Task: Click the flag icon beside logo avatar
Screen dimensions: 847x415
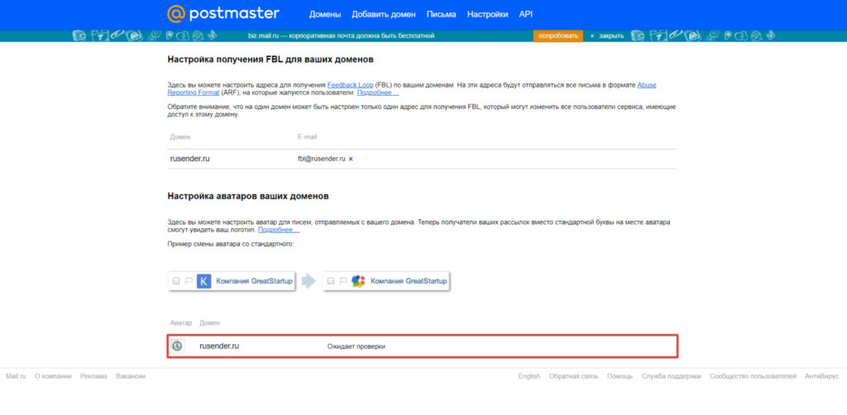Action: point(343,280)
